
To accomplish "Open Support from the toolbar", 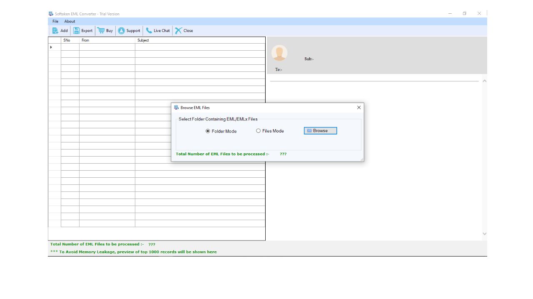I will pyautogui.click(x=122, y=31).
